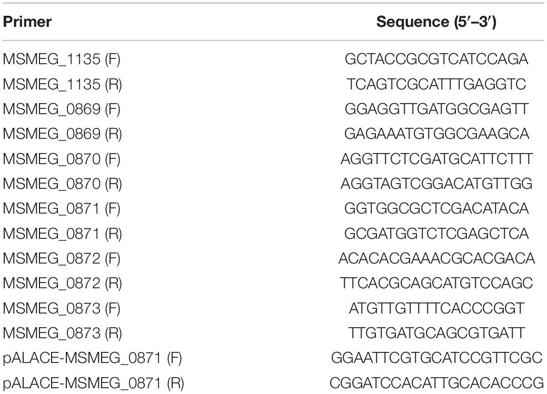This screenshot has height=394, width=547.
Task: Select the MSMEG_0872 (R) primer label
Action: click(x=63, y=284)
